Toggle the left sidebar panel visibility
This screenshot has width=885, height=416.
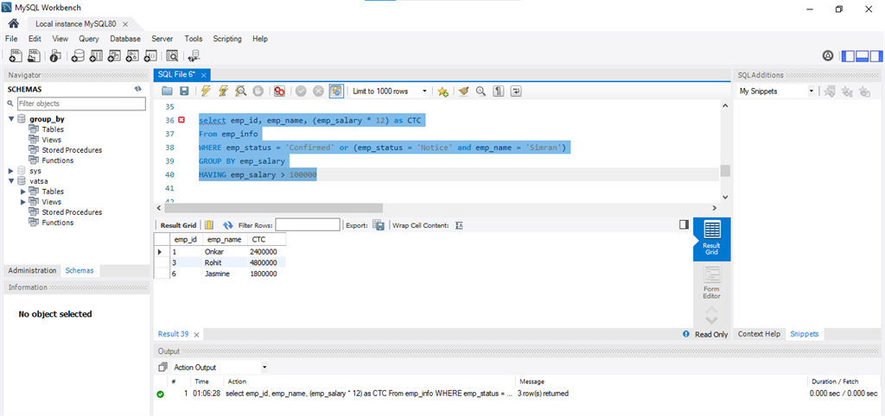pyautogui.click(x=849, y=56)
